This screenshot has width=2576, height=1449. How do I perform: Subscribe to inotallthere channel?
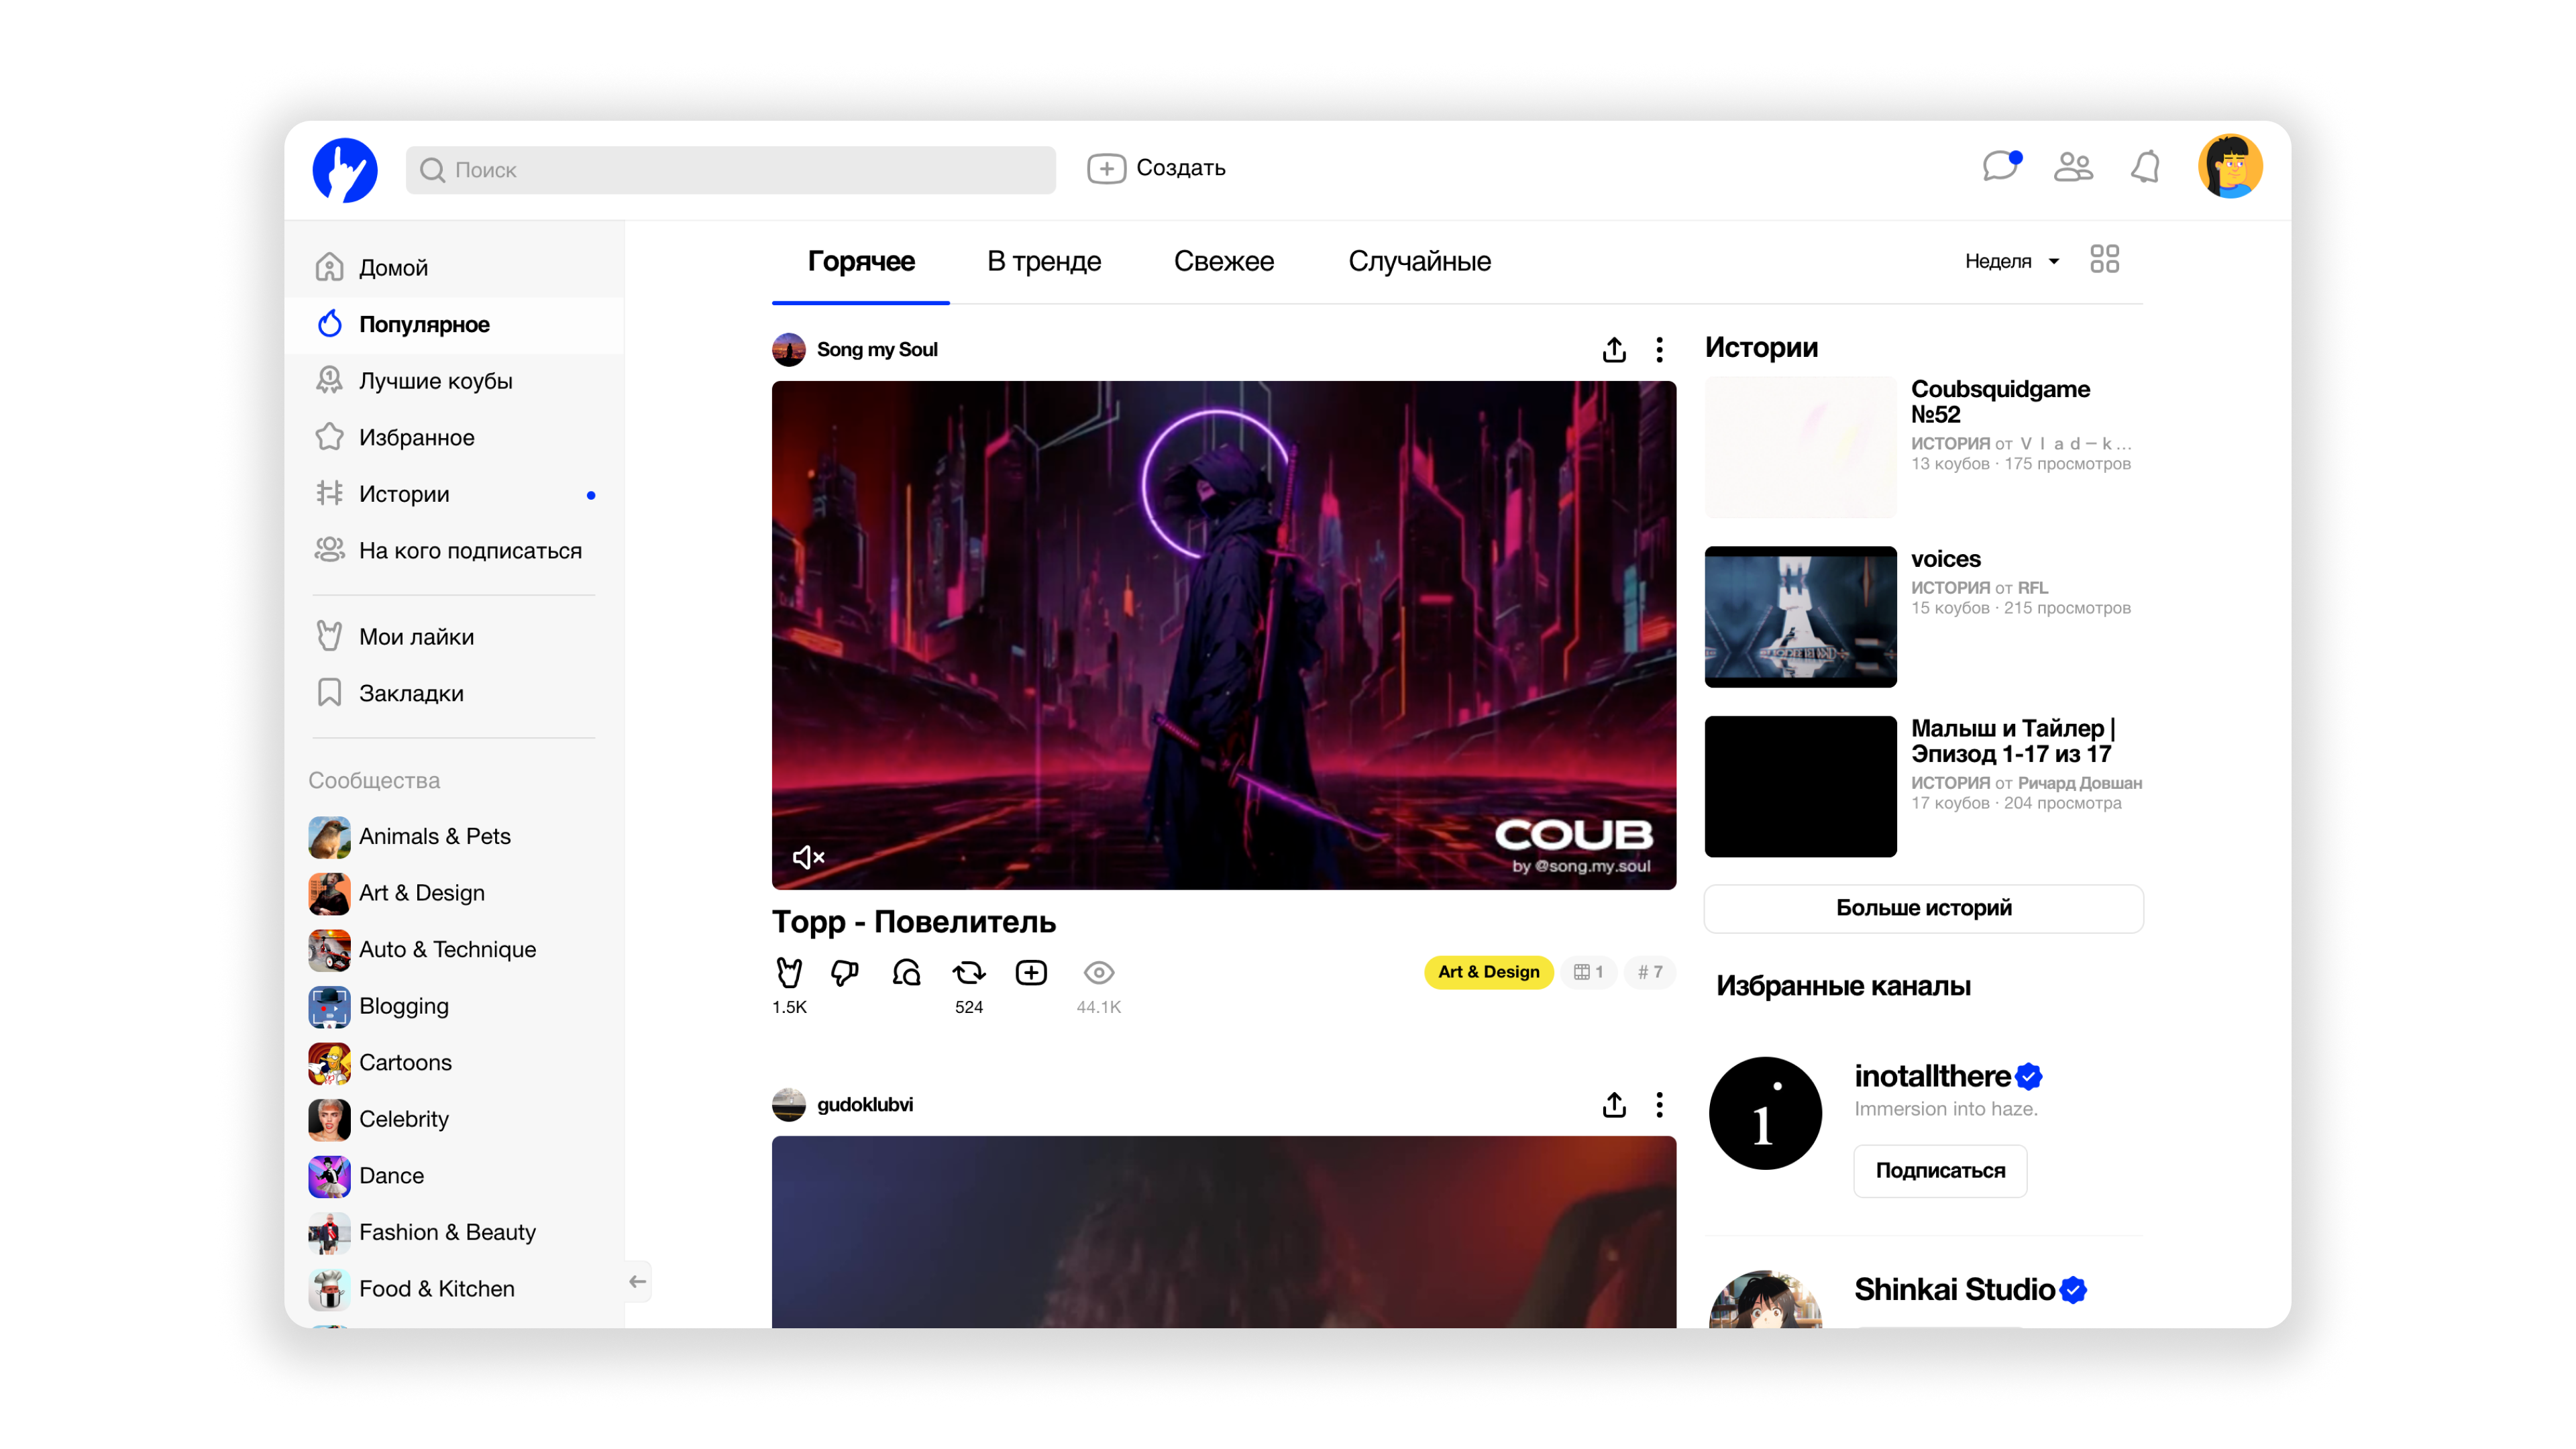pos(1940,1170)
